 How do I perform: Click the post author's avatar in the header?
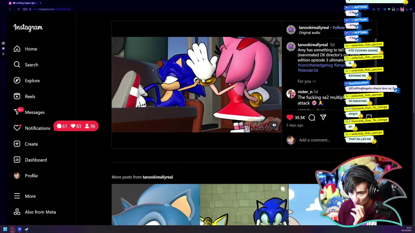(291, 30)
